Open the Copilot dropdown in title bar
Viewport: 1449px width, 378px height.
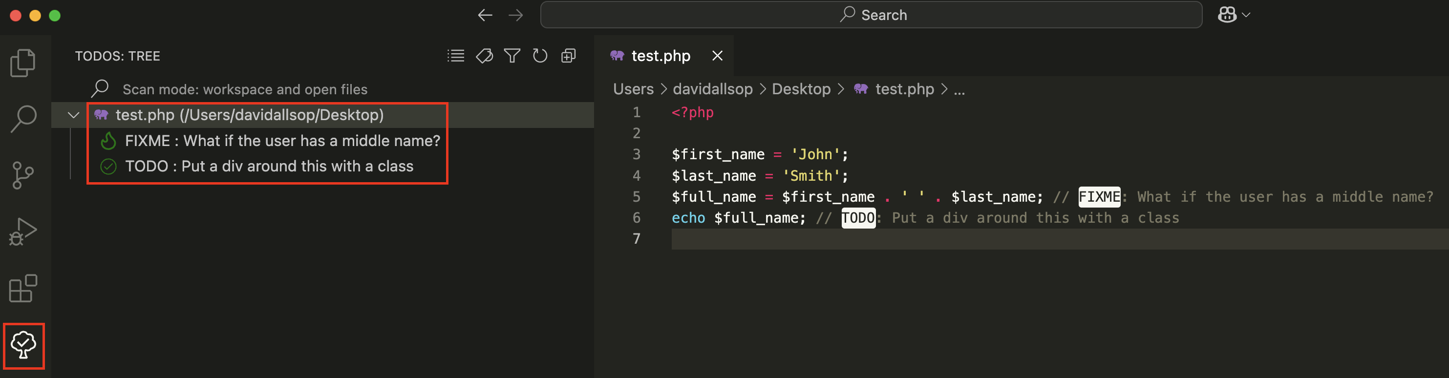[1234, 15]
